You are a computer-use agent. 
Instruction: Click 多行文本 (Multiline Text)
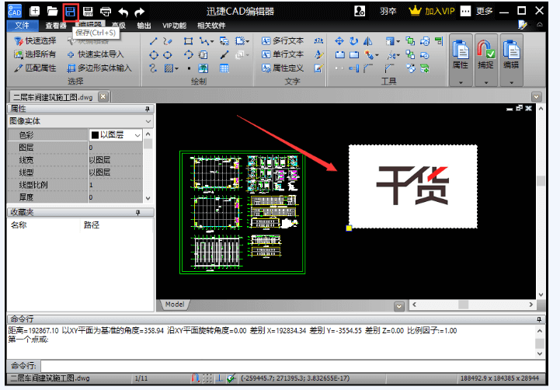click(283, 41)
